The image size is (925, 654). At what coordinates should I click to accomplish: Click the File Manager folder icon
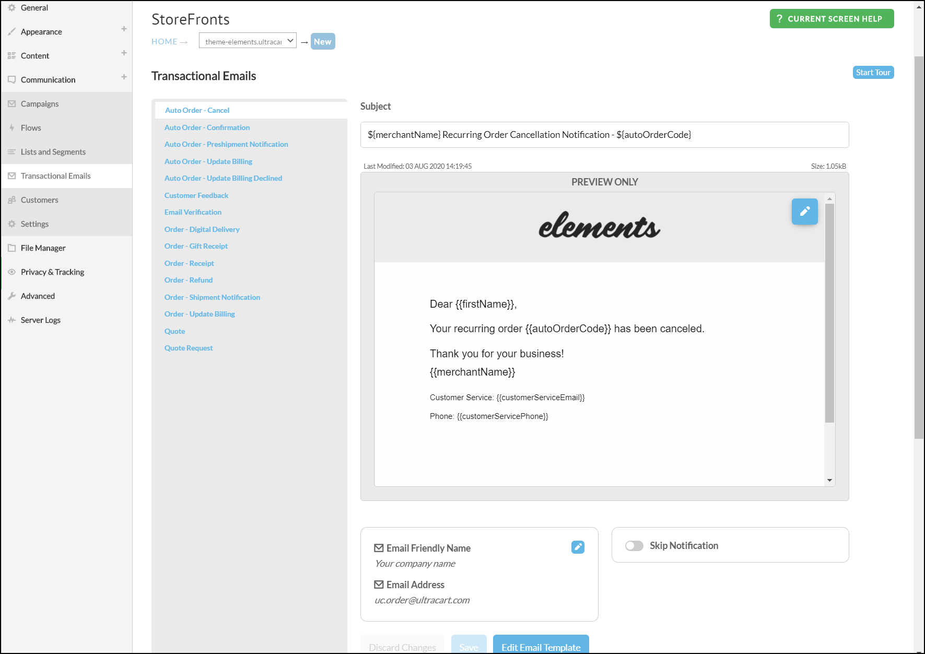coord(11,248)
